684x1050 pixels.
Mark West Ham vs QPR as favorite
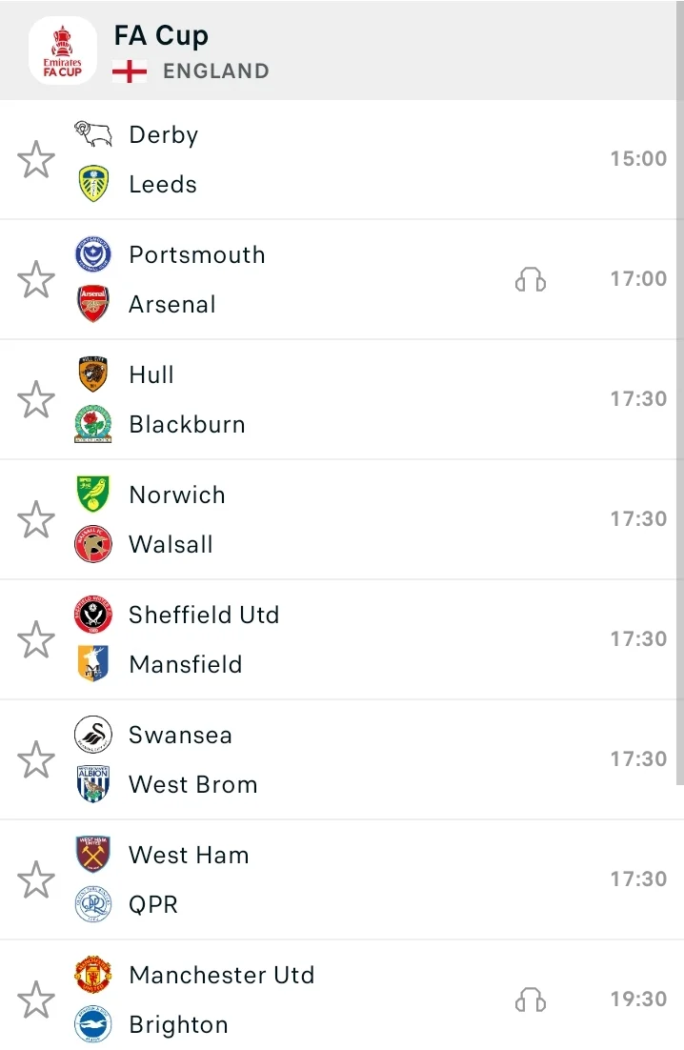36,879
